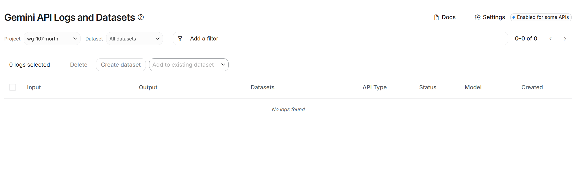Click the Created column header

(x=532, y=87)
